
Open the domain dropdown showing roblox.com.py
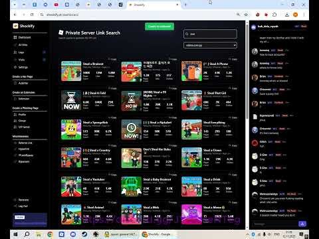pos(210,45)
